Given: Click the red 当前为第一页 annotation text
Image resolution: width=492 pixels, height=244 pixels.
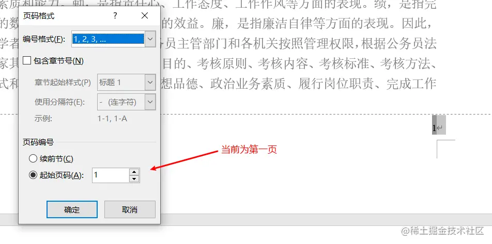Looking at the screenshot, I should pyautogui.click(x=249, y=150).
